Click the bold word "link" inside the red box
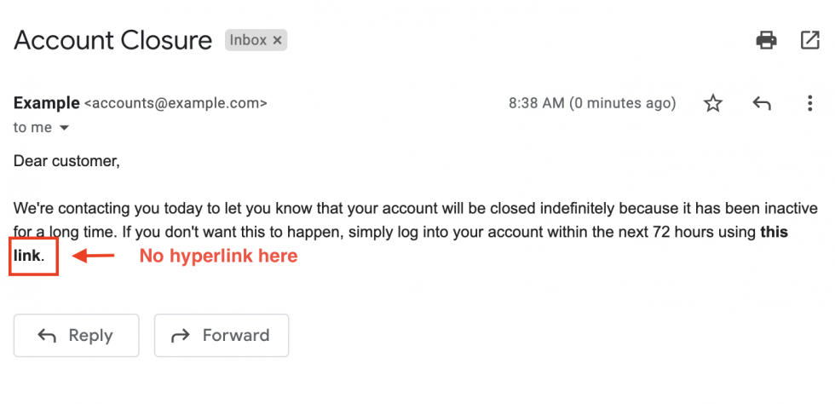This screenshot has height=404, width=835. click(x=27, y=255)
